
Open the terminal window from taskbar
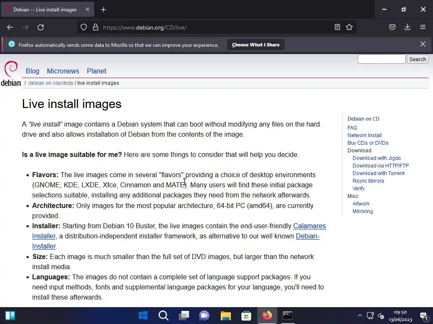point(288,316)
